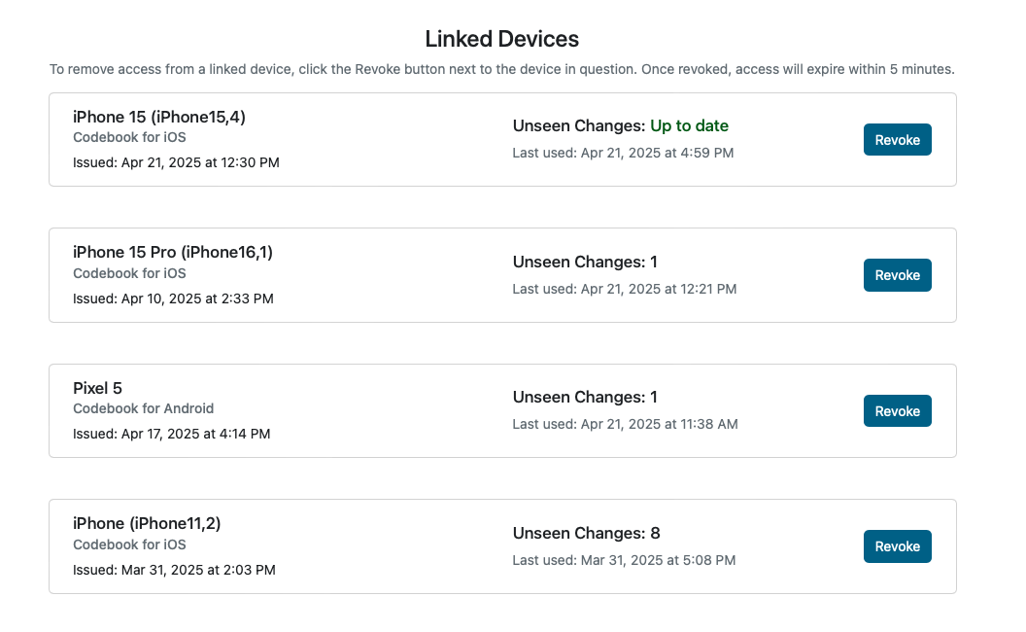1026x632 pixels.
Task: Click the revoke instructions description text
Action: tap(502, 69)
